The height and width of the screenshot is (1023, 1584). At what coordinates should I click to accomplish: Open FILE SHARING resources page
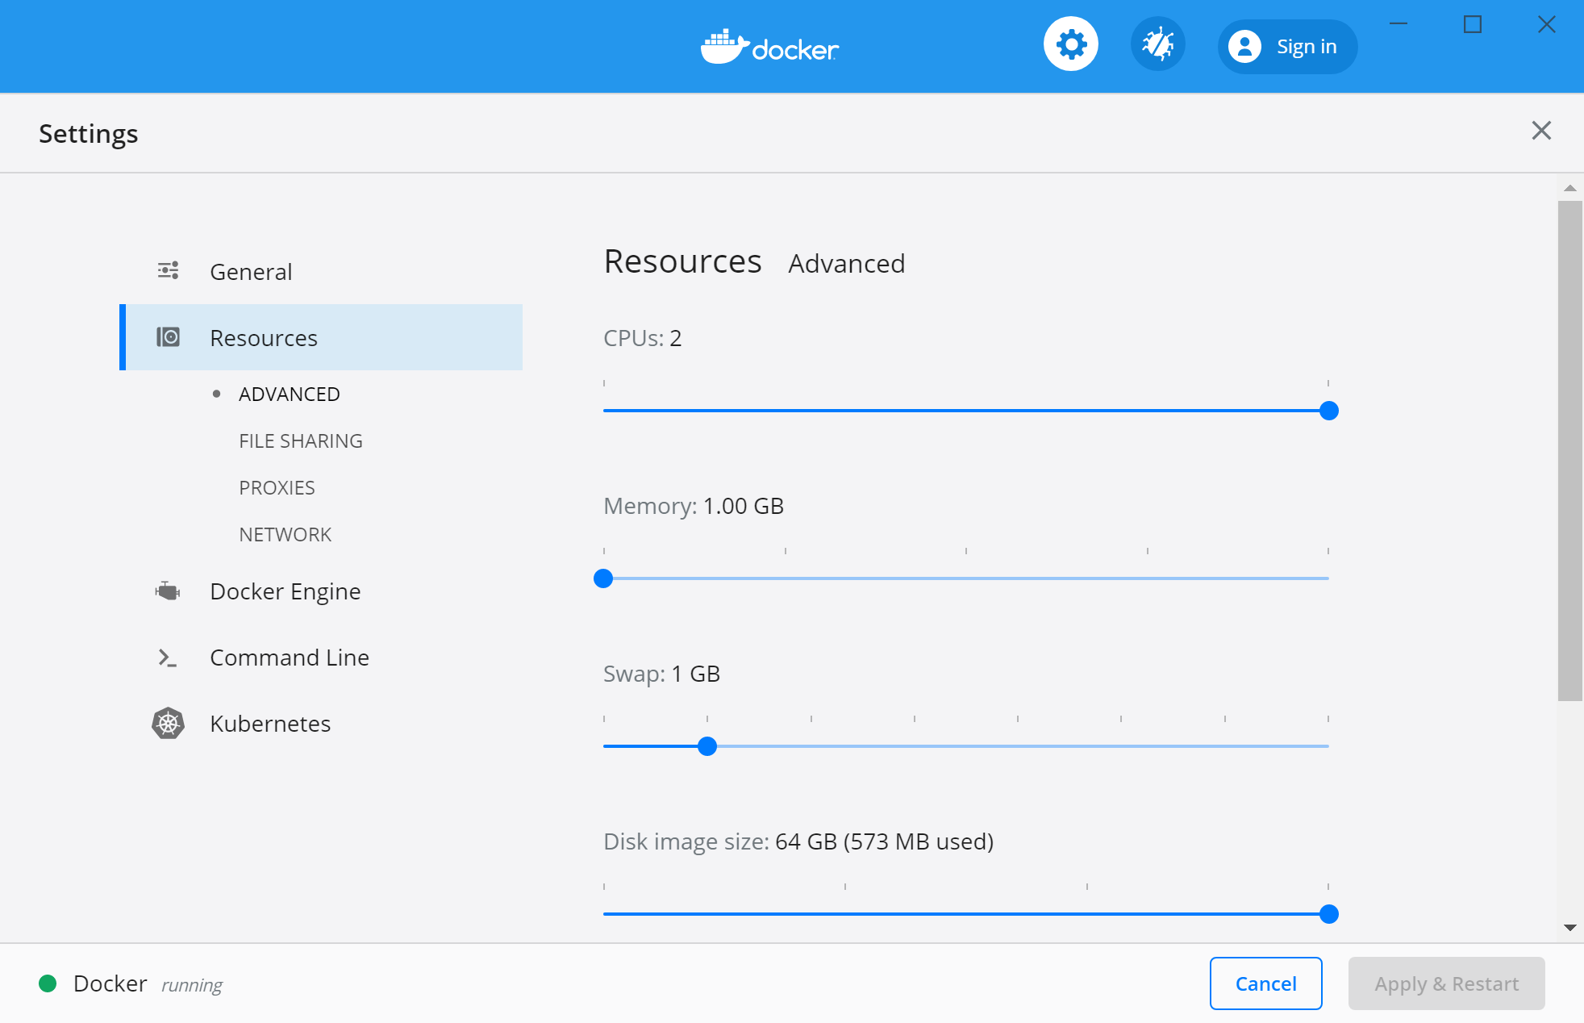300,441
